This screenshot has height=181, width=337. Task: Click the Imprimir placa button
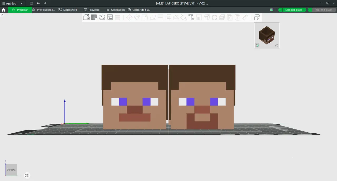(x=324, y=10)
